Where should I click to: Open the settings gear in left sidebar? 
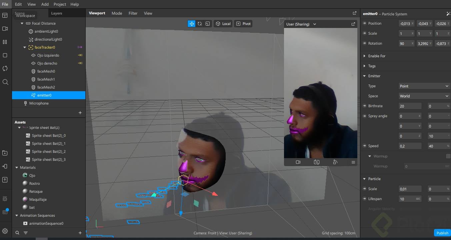tap(5, 231)
